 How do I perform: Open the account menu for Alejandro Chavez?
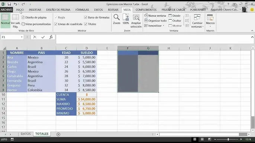[226, 10]
